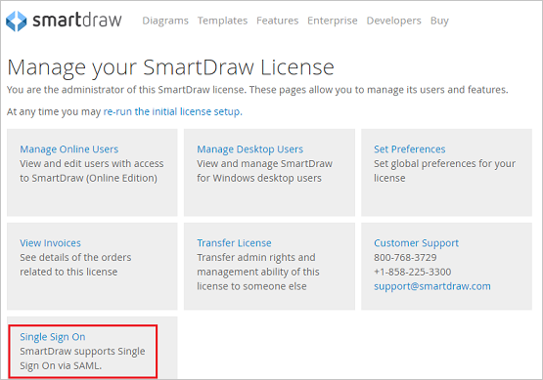Click text 'View and manage SmartDraw'
This screenshot has height=380, width=543.
pyautogui.click(x=264, y=163)
